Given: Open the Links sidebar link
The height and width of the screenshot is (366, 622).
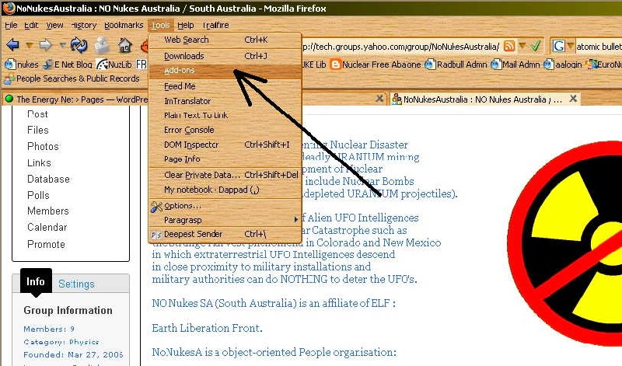Looking at the screenshot, I should pos(39,163).
